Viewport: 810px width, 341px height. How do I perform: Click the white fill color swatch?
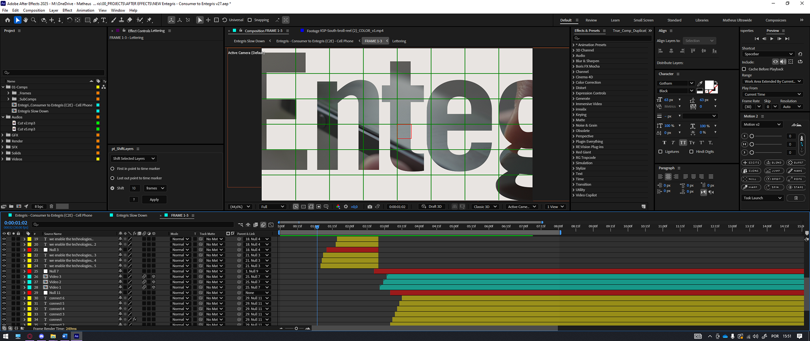pos(709,85)
